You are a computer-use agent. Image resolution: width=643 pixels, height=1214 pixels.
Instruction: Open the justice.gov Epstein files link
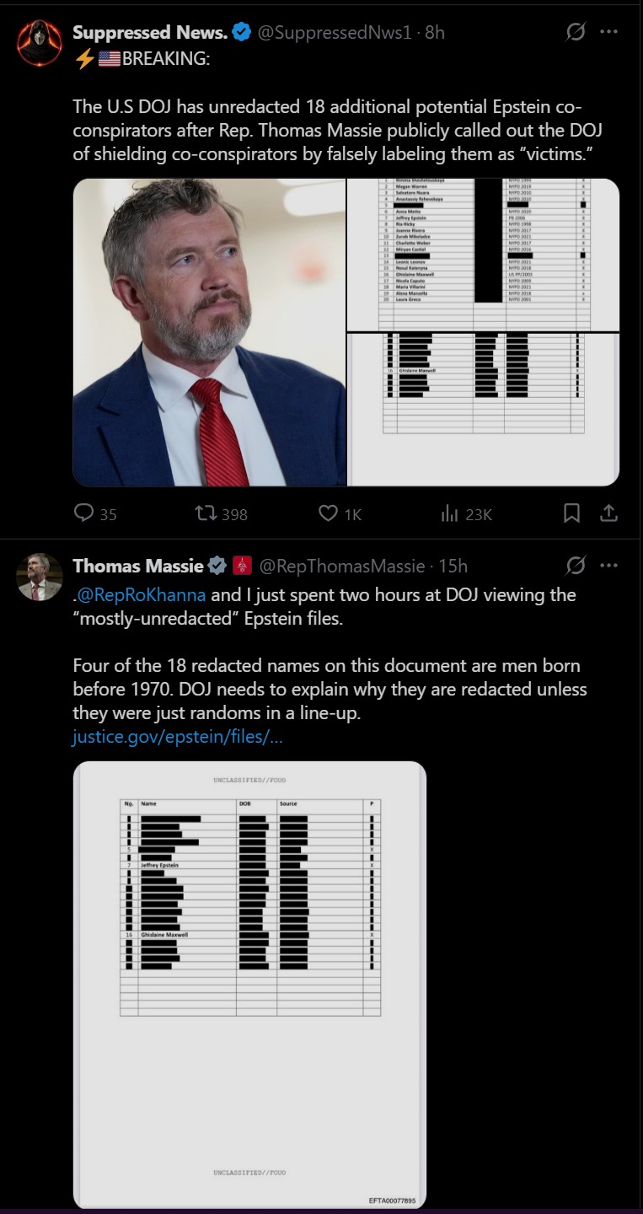[177, 738]
